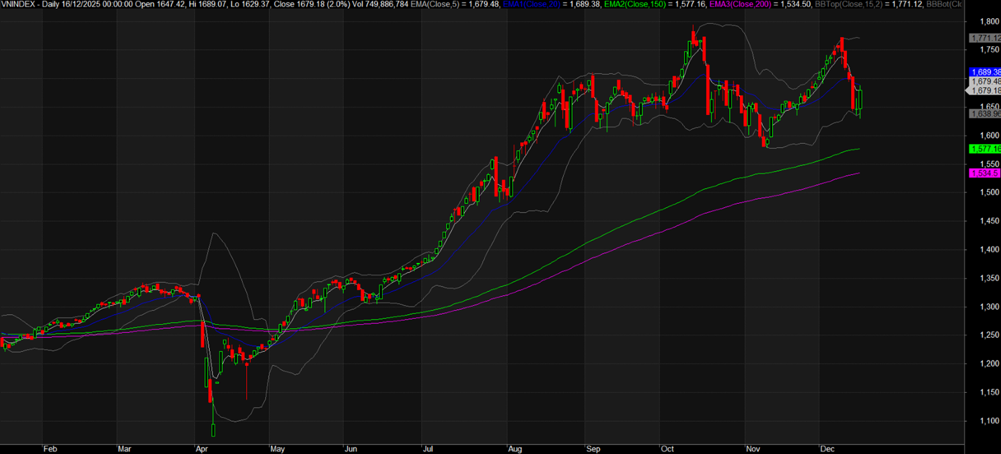Viewport: 1001px width, 454px height.
Task: Click the magenta 1,534.5 price tag
Action: tap(984, 173)
